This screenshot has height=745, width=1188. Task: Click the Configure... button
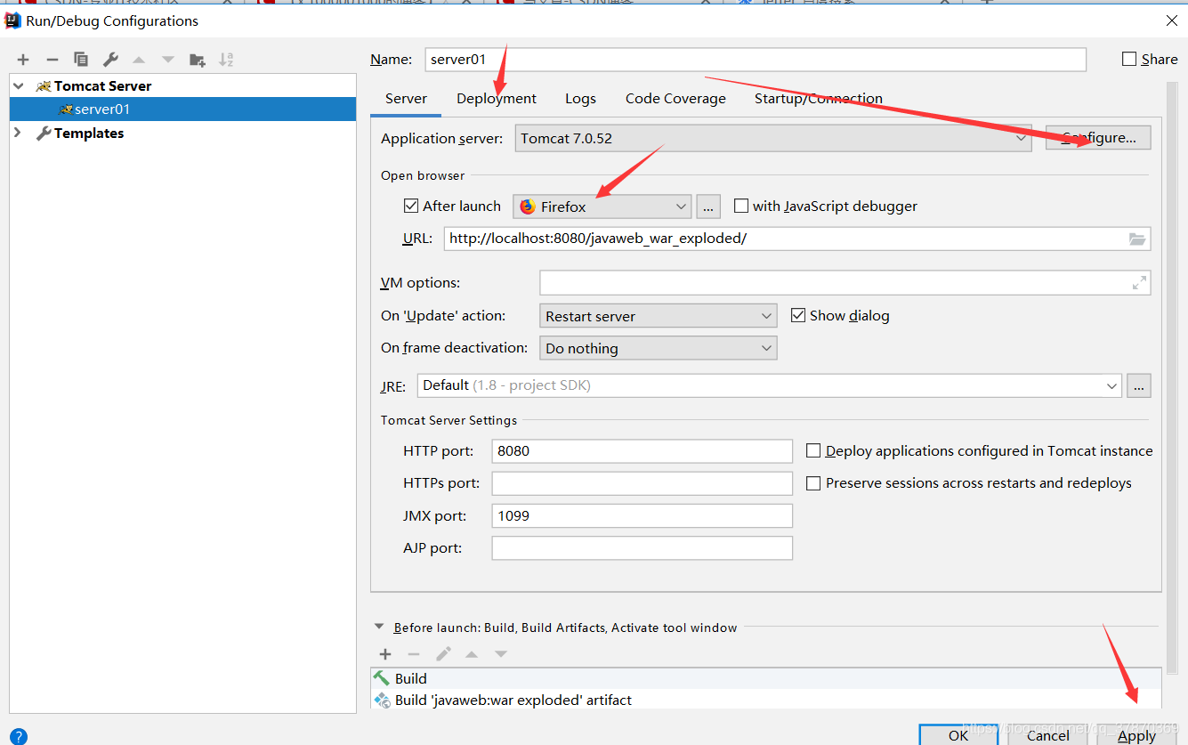1098,138
